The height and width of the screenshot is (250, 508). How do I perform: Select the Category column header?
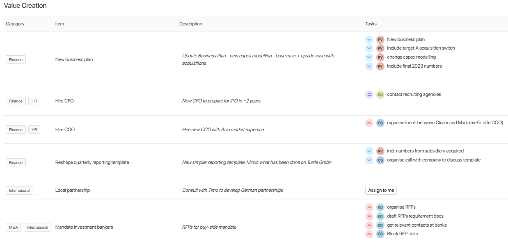pos(15,24)
